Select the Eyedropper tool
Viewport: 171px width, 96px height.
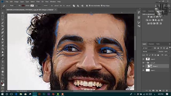[x=2, y=29]
